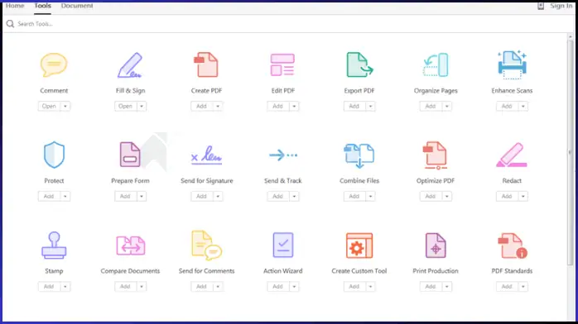Screen dimensions: 578x324
Task: Expand dropdown arrow under Comment
Action: 65,107
